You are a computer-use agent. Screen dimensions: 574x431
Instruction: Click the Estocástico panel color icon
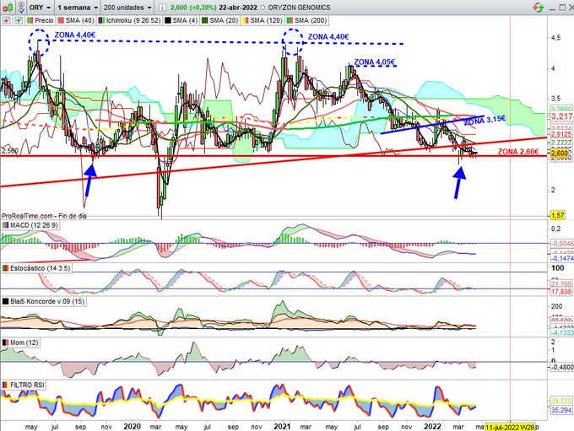click(6, 268)
